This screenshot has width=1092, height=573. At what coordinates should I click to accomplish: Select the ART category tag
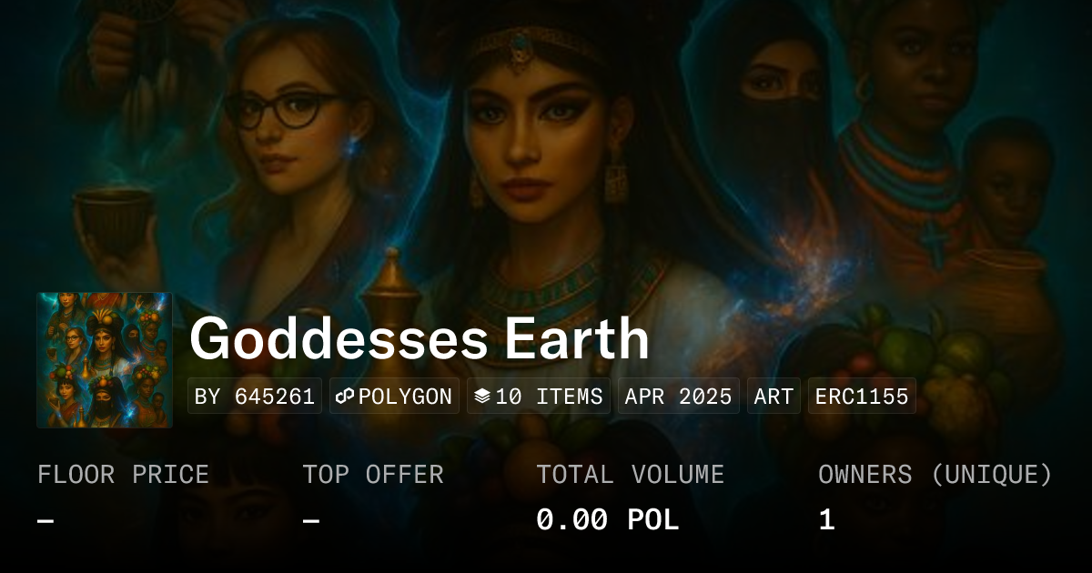coord(773,397)
